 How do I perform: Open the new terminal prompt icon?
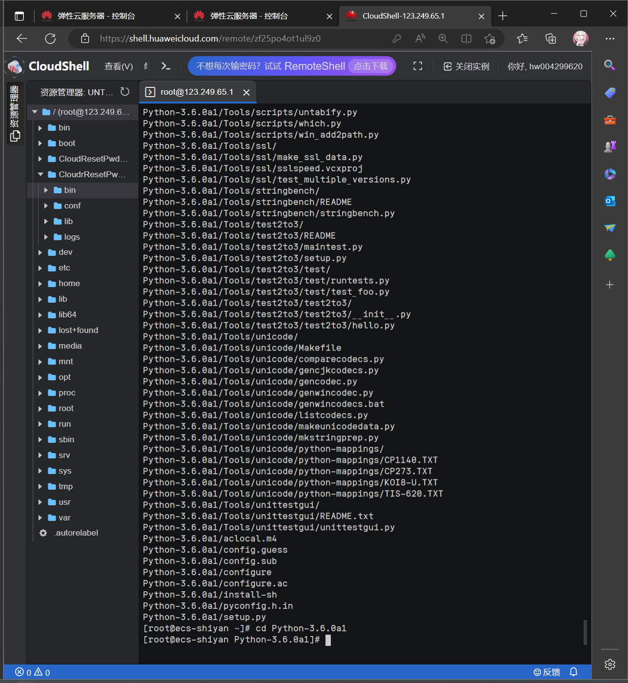[166, 66]
